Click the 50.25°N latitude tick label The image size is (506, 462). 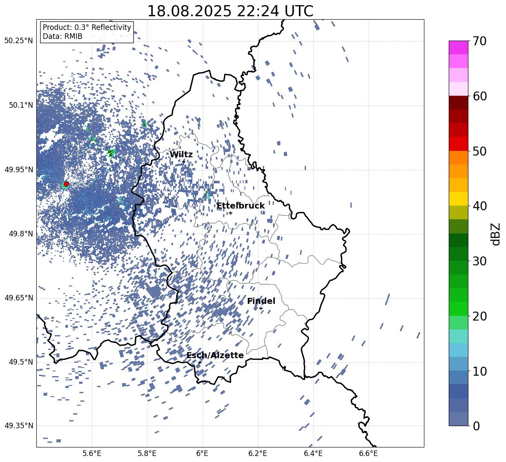(19, 41)
